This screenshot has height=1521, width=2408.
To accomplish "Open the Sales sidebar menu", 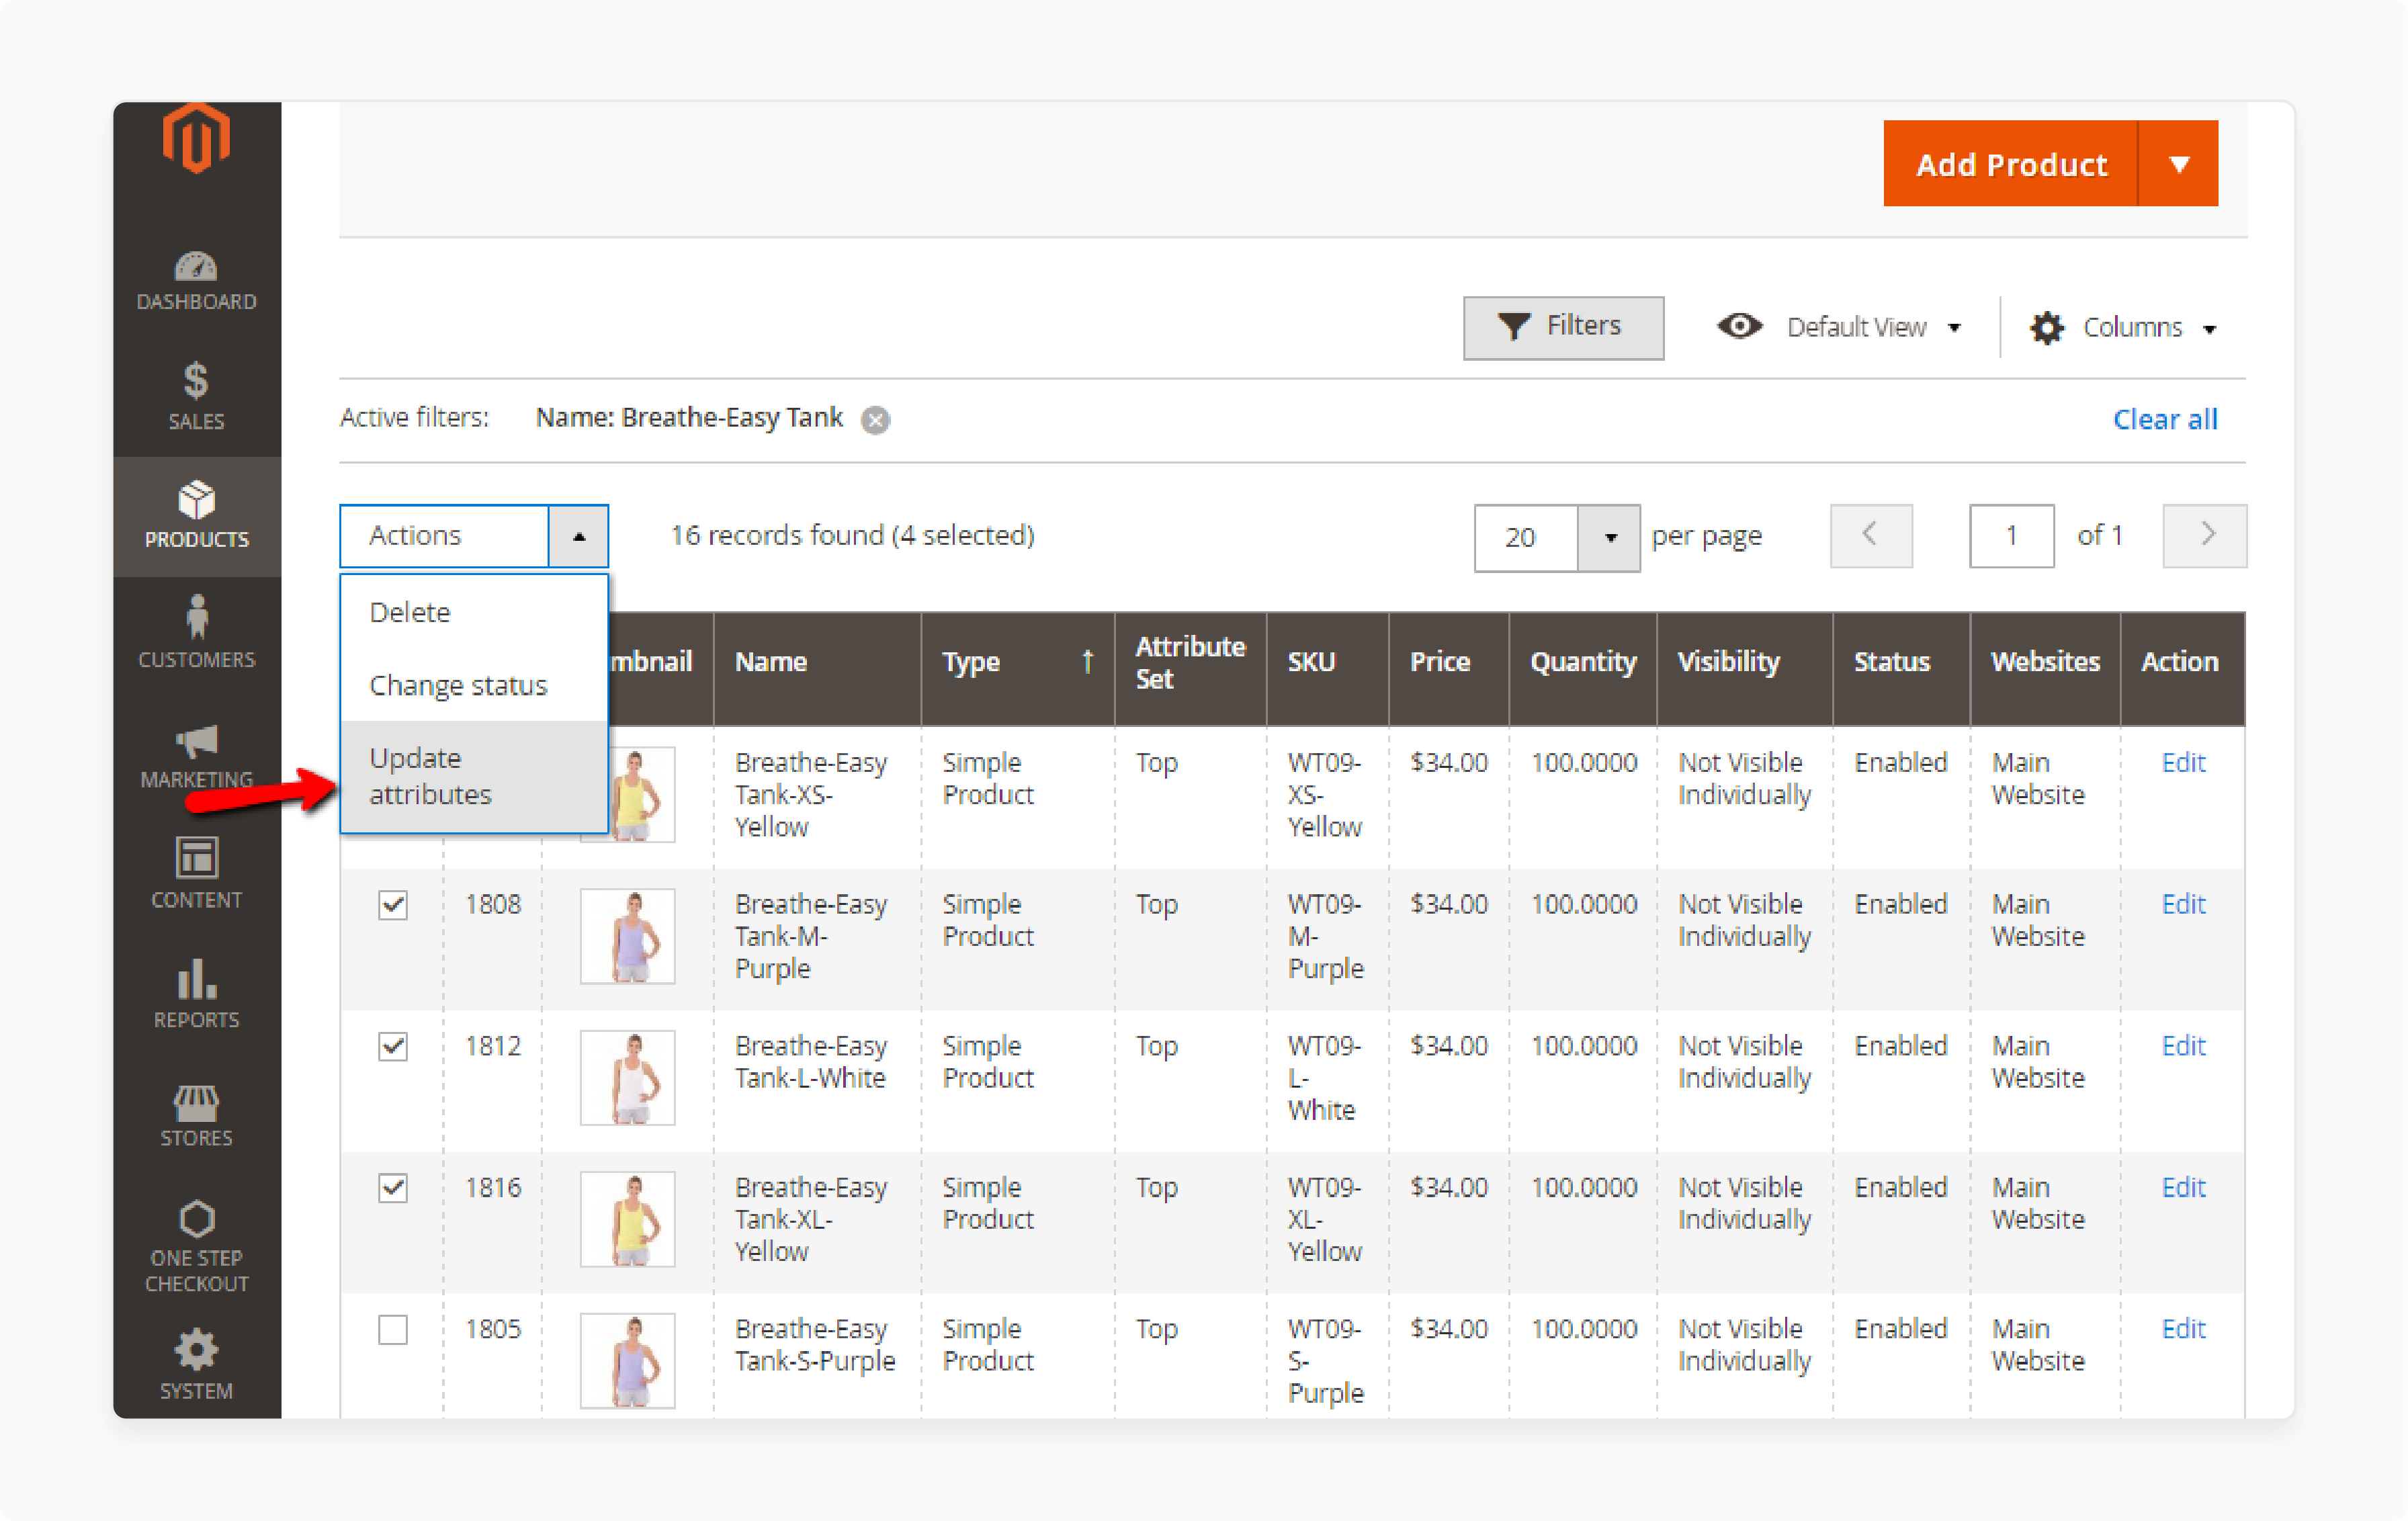I will 196,396.
